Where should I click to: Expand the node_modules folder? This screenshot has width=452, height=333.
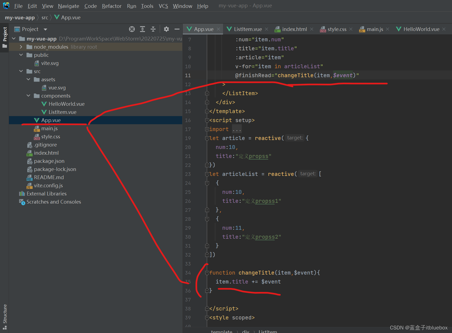(21, 47)
